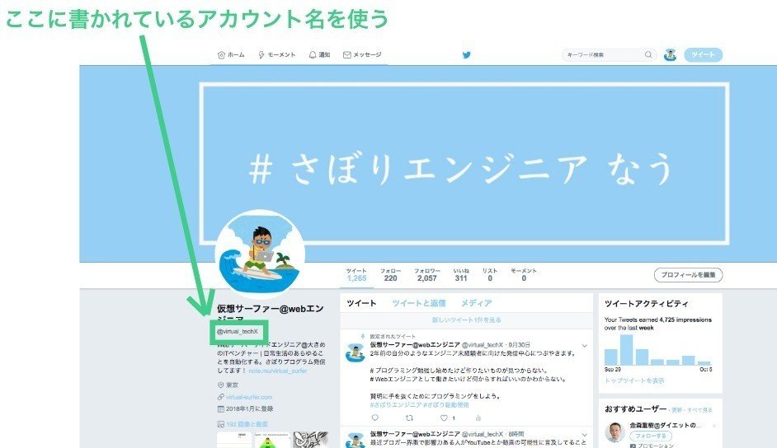Click the Twitter bird logo
This screenshot has height=448, width=777.
466,55
